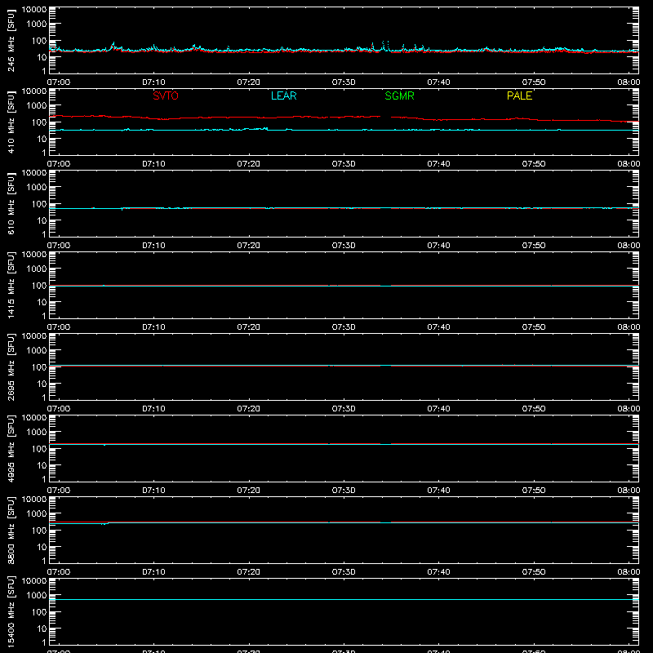The image size is (653, 653).
Task: Click 07:10 tick under the 4995 MHz plot
Action: coord(153,491)
